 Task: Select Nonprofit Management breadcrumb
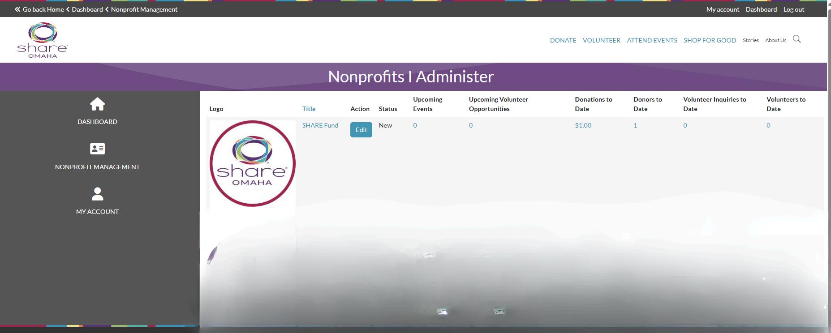pyautogui.click(x=144, y=9)
